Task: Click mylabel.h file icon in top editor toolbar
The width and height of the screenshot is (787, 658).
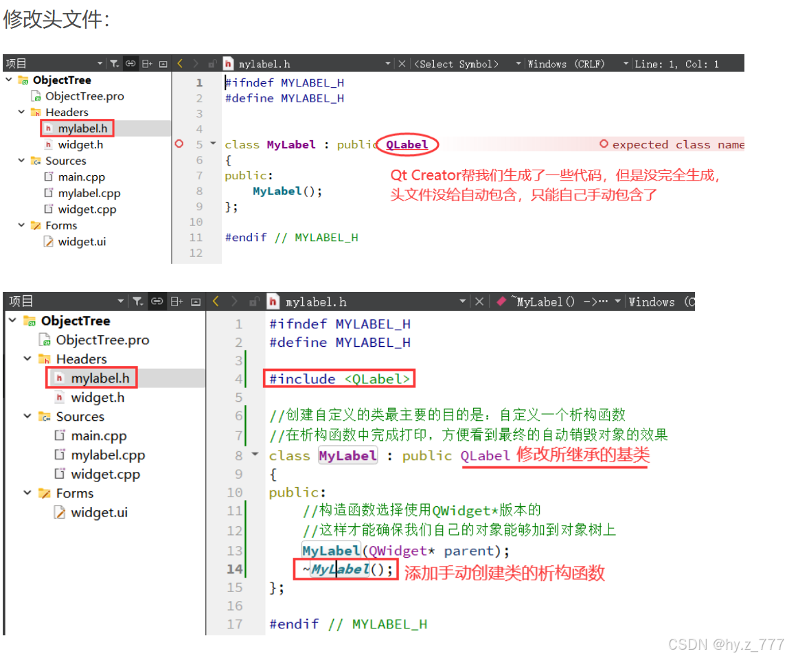Action: coord(229,64)
